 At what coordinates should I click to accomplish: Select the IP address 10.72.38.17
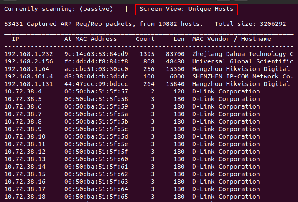coord(25,189)
